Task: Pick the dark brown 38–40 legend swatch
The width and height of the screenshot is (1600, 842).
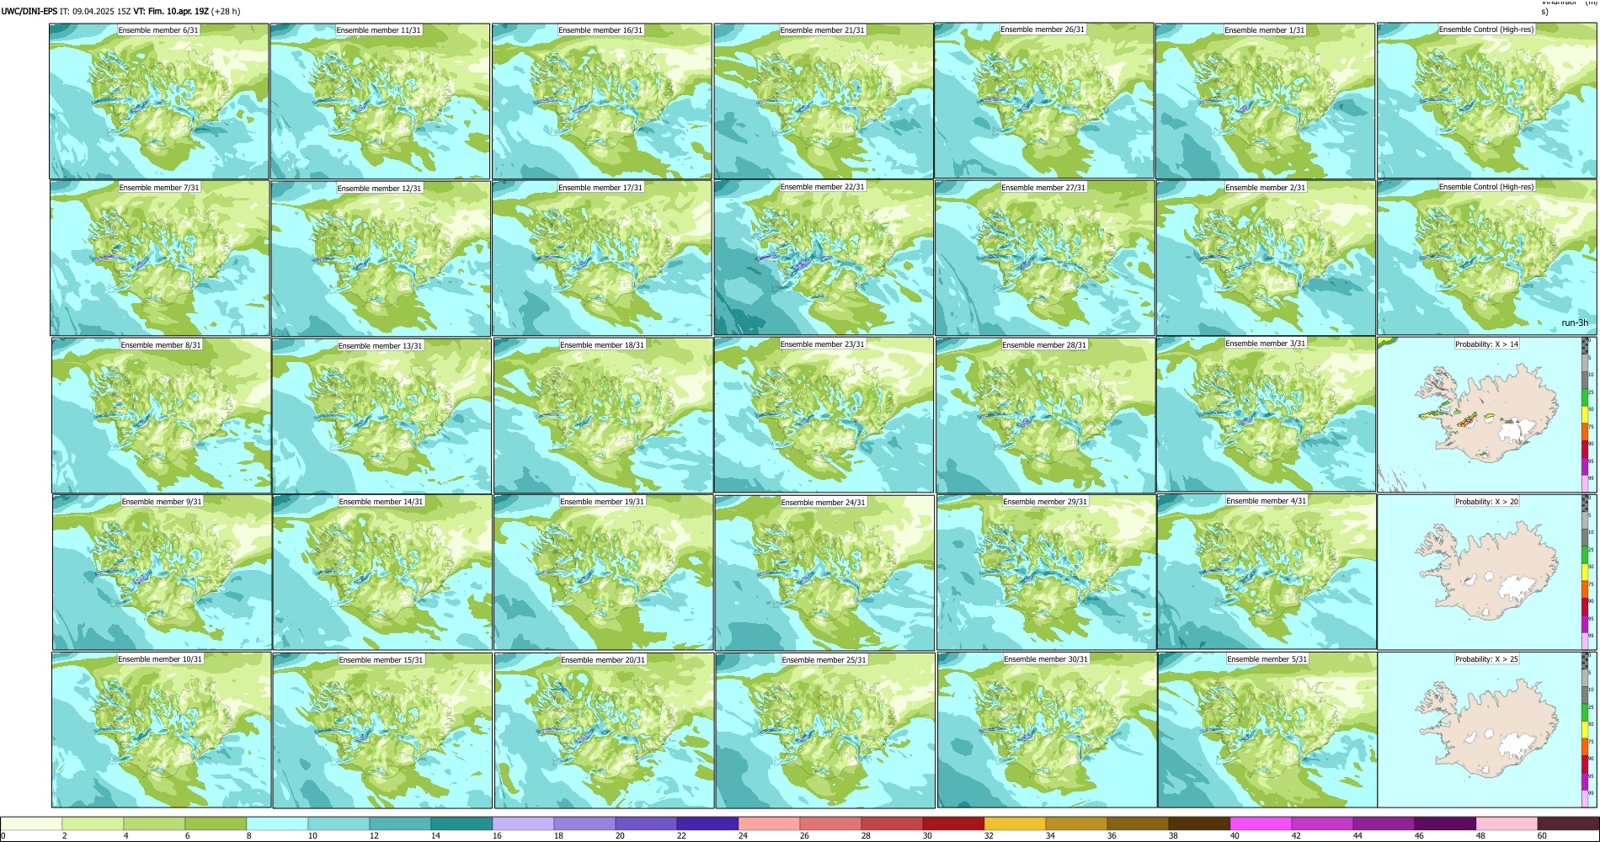Action: 1199,823
